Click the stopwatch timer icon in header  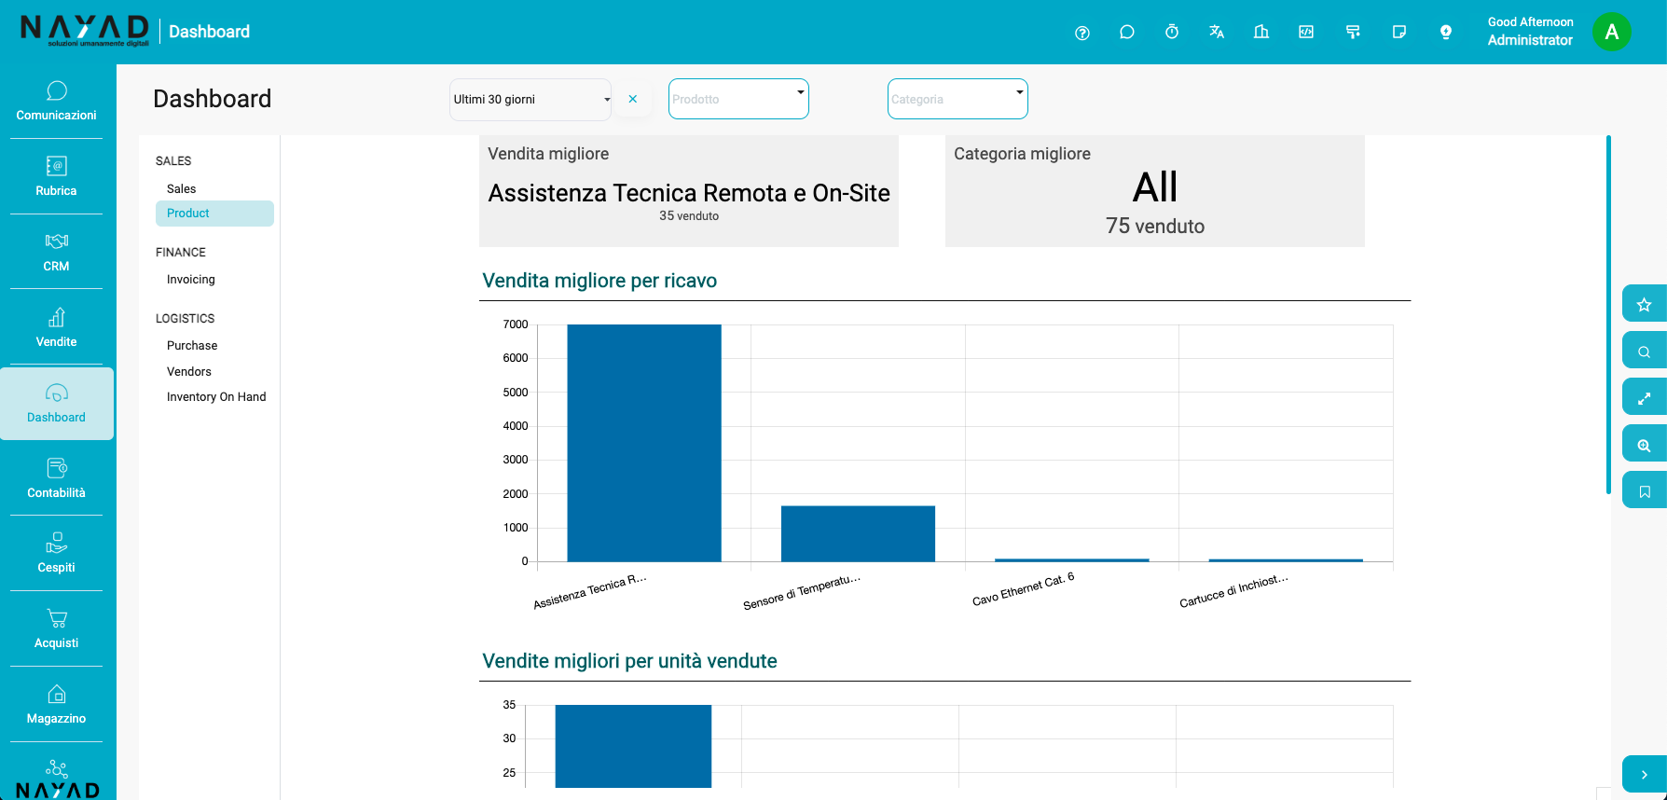pyautogui.click(x=1172, y=33)
